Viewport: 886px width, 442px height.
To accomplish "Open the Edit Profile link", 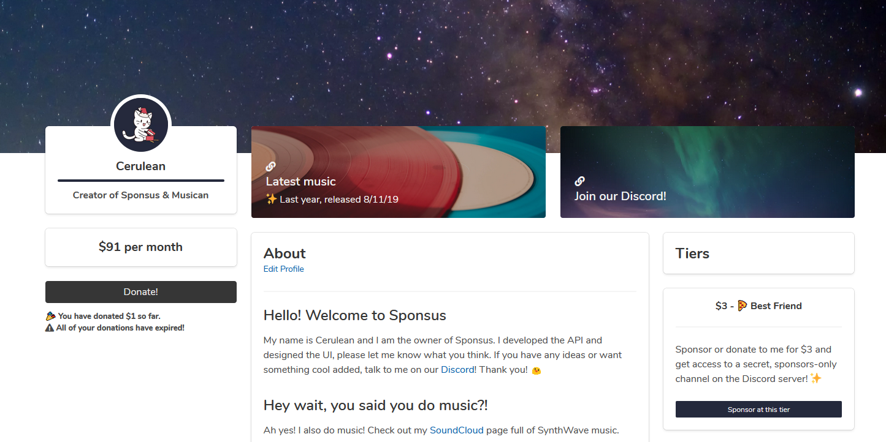I will tap(284, 269).
